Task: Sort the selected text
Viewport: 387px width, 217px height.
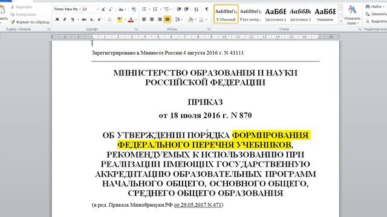Action: click(196, 10)
